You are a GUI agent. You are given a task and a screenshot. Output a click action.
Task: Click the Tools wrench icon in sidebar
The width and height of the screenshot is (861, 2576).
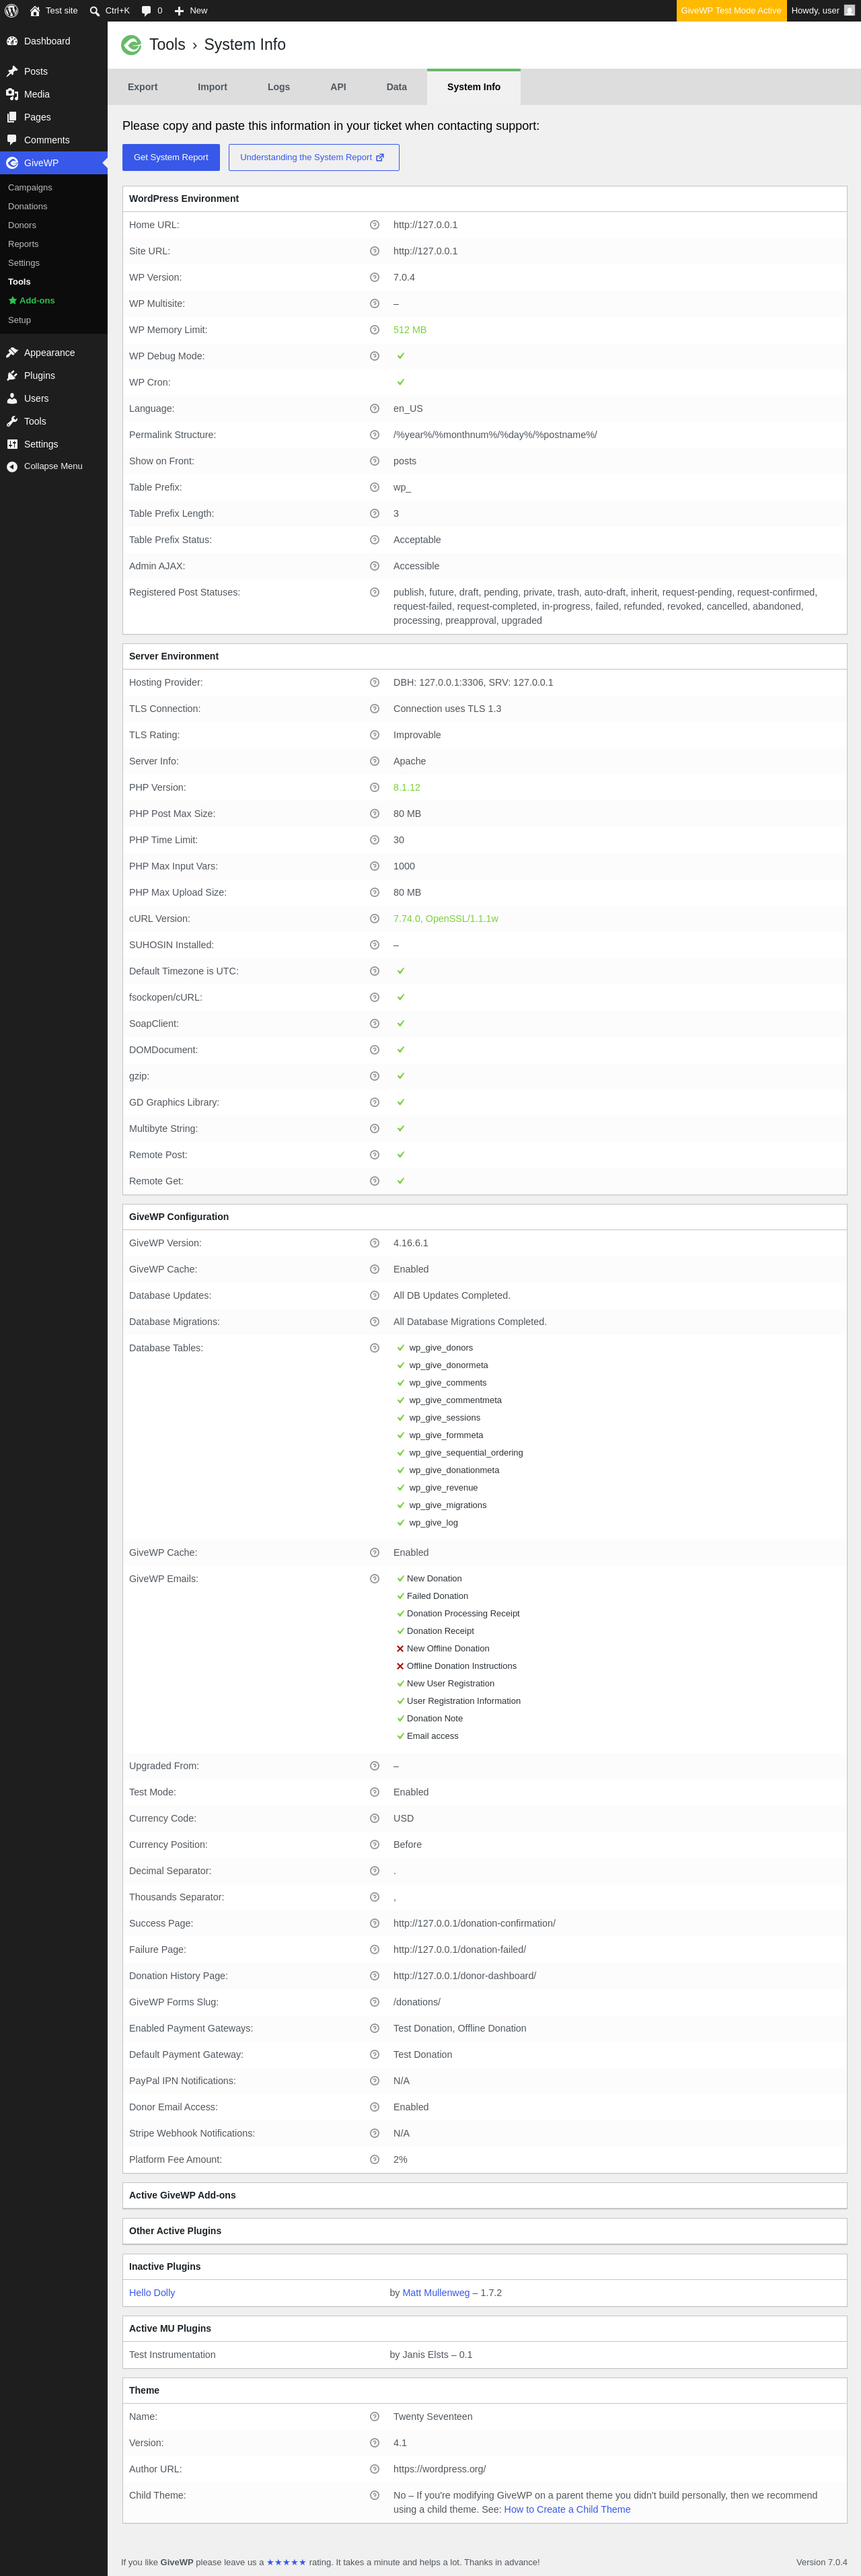12,422
